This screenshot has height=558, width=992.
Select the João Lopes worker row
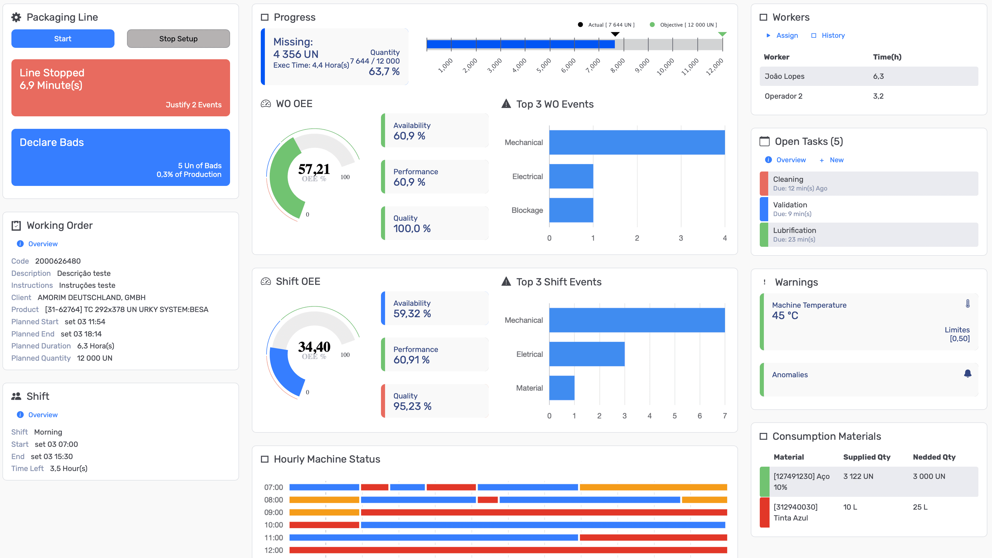pos(869,76)
